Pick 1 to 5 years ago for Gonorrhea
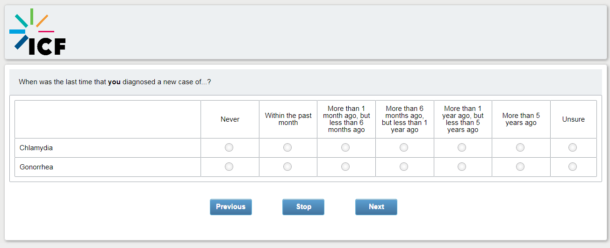Image resolution: width=610 pixels, height=248 pixels. pos(462,167)
